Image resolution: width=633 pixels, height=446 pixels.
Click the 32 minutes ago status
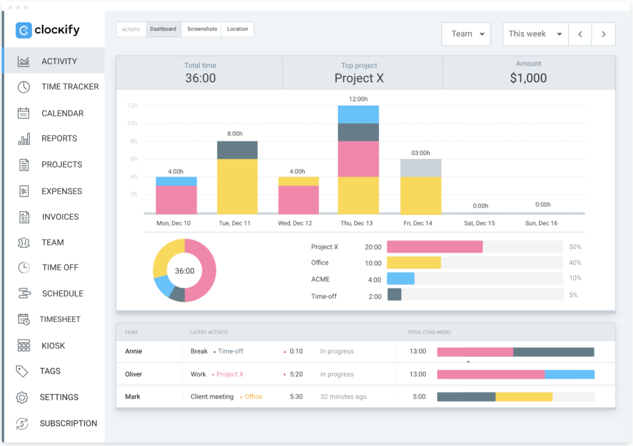343,397
